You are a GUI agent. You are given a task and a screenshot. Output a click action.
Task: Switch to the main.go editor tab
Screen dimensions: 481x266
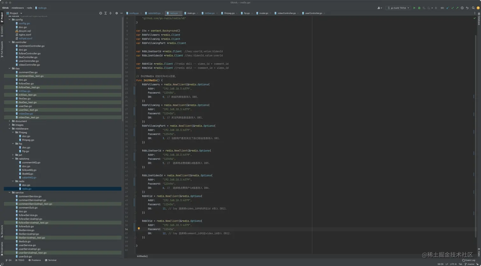tap(191, 13)
